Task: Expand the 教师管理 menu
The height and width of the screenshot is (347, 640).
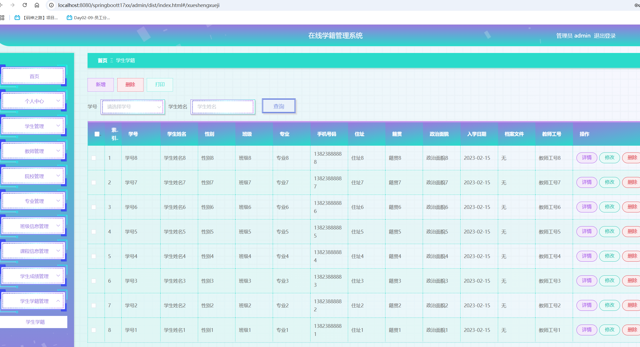Action: pyautogui.click(x=33, y=151)
